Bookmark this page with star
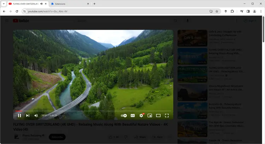 pos(217,11)
